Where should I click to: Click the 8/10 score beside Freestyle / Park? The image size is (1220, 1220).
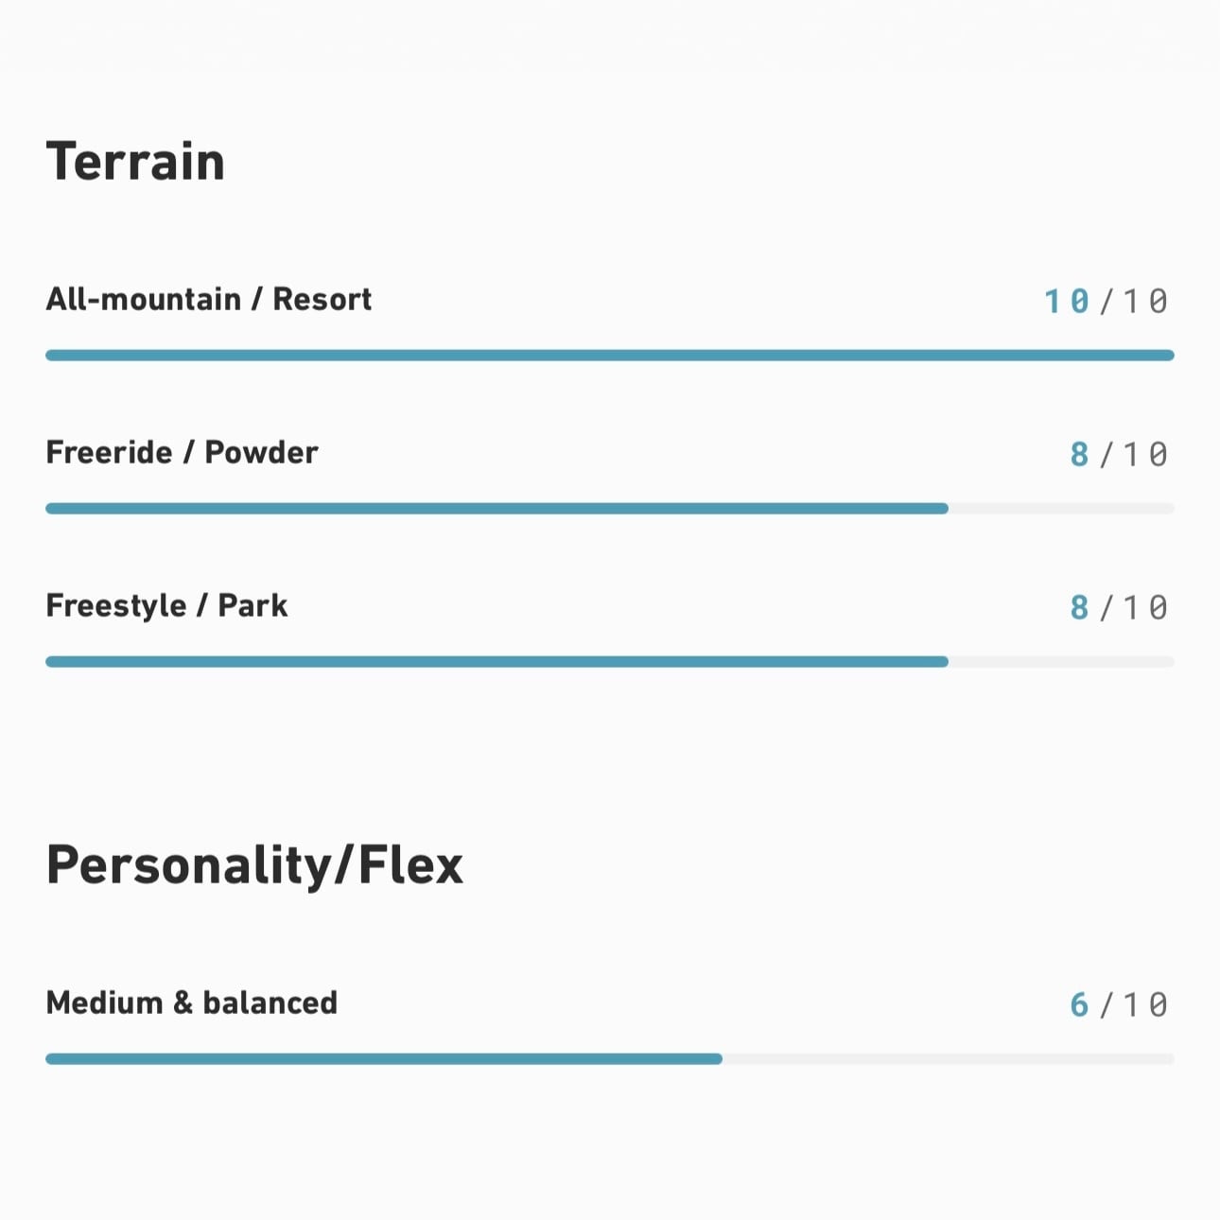pos(1119,608)
